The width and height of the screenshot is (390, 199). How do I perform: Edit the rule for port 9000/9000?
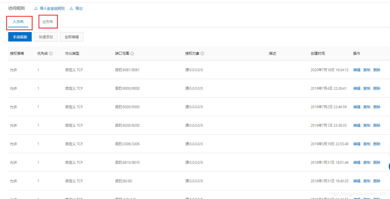click(357, 88)
